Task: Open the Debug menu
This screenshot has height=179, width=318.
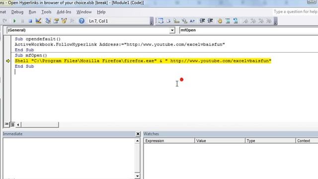Action: 17,12
